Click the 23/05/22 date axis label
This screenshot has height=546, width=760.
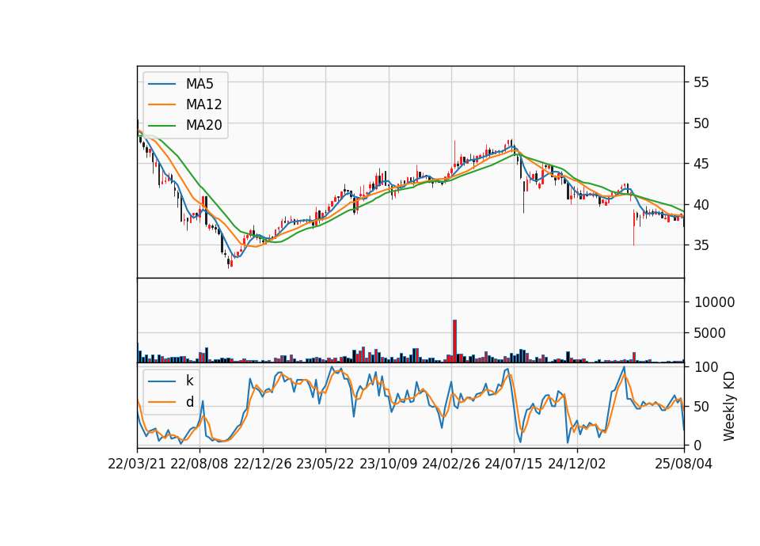tap(325, 464)
